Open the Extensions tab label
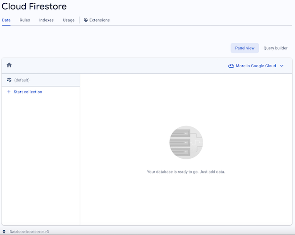The width and height of the screenshot is (295, 235). pyautogui.click(x=99, y=20)
